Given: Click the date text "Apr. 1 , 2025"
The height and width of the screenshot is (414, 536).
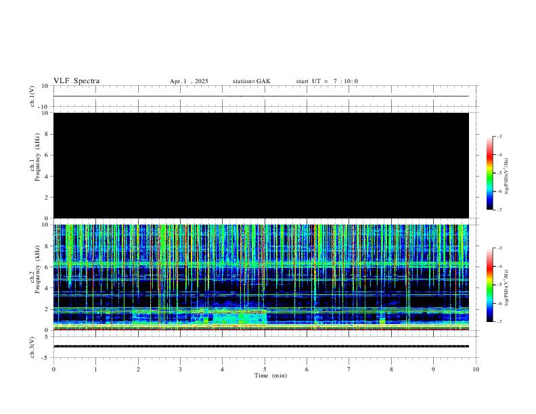Looking at the screenshot, I should (189, 81).
